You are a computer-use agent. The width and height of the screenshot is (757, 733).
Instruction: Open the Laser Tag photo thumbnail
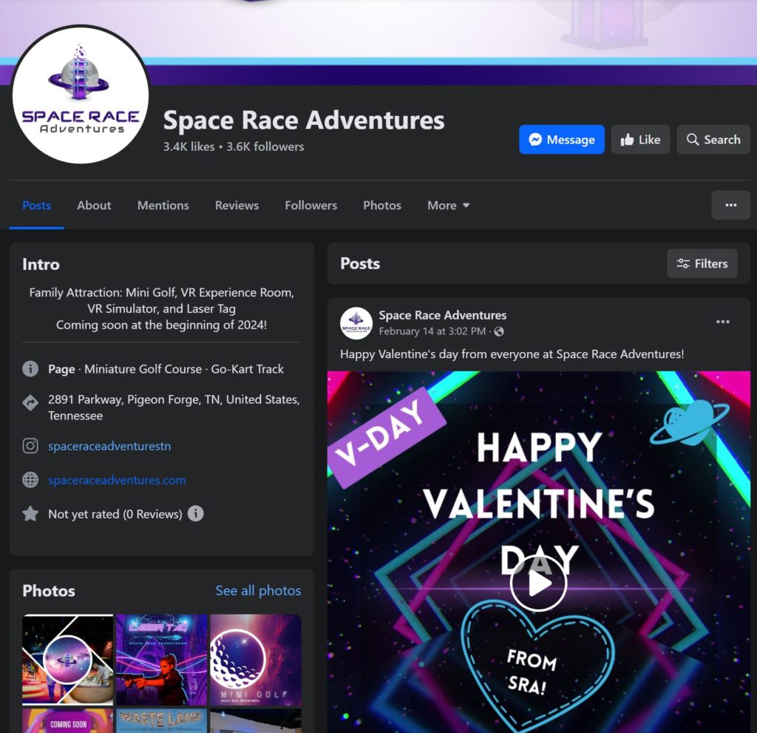coord(162,660)
